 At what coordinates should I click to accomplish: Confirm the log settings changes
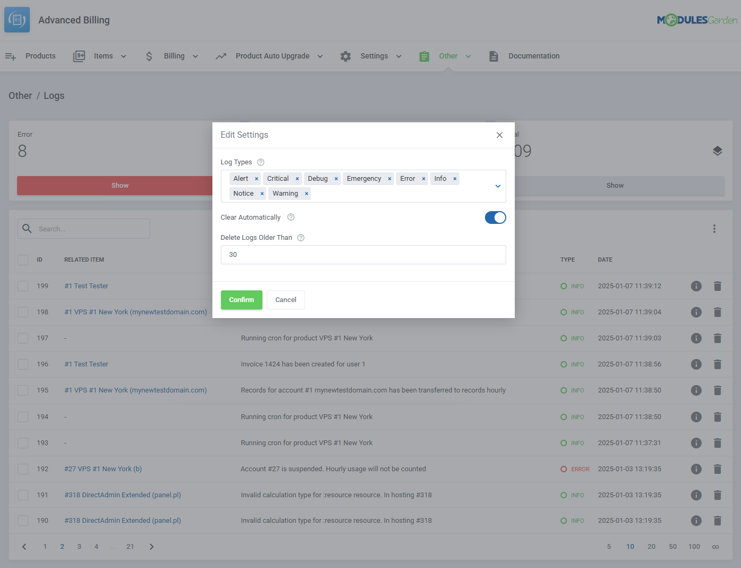(x=241, y=300)
